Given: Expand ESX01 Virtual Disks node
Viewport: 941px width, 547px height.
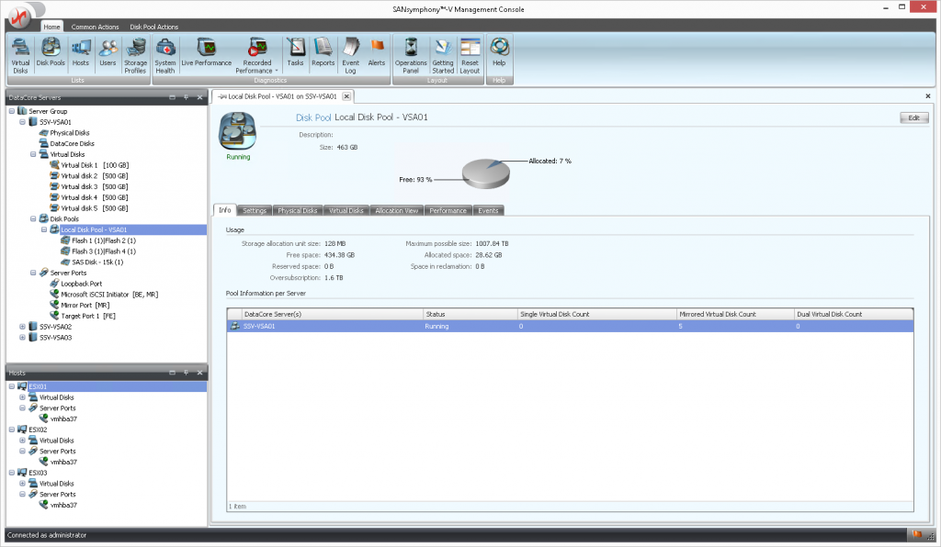Looking at the screenshot, I should tap(23, 397).
